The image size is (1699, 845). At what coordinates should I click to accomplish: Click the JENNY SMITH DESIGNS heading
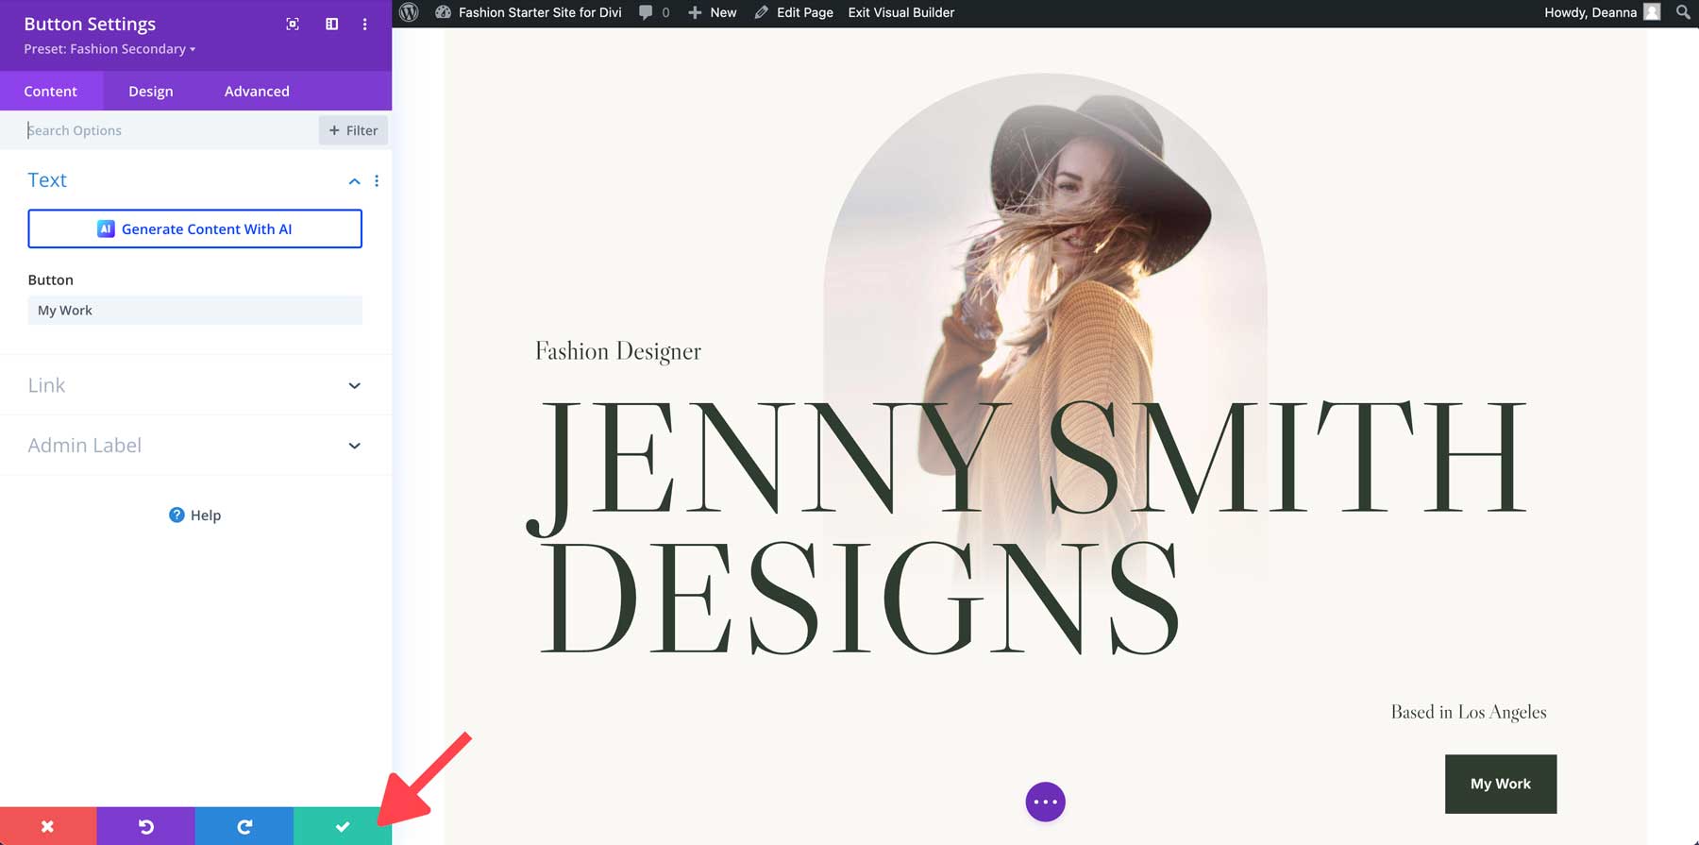[x=1026, y=527]
